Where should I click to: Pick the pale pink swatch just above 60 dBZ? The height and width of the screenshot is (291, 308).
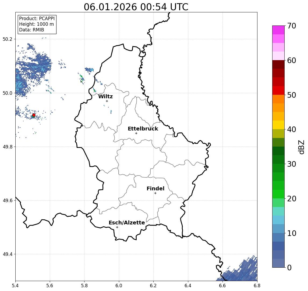pos(278,56)
